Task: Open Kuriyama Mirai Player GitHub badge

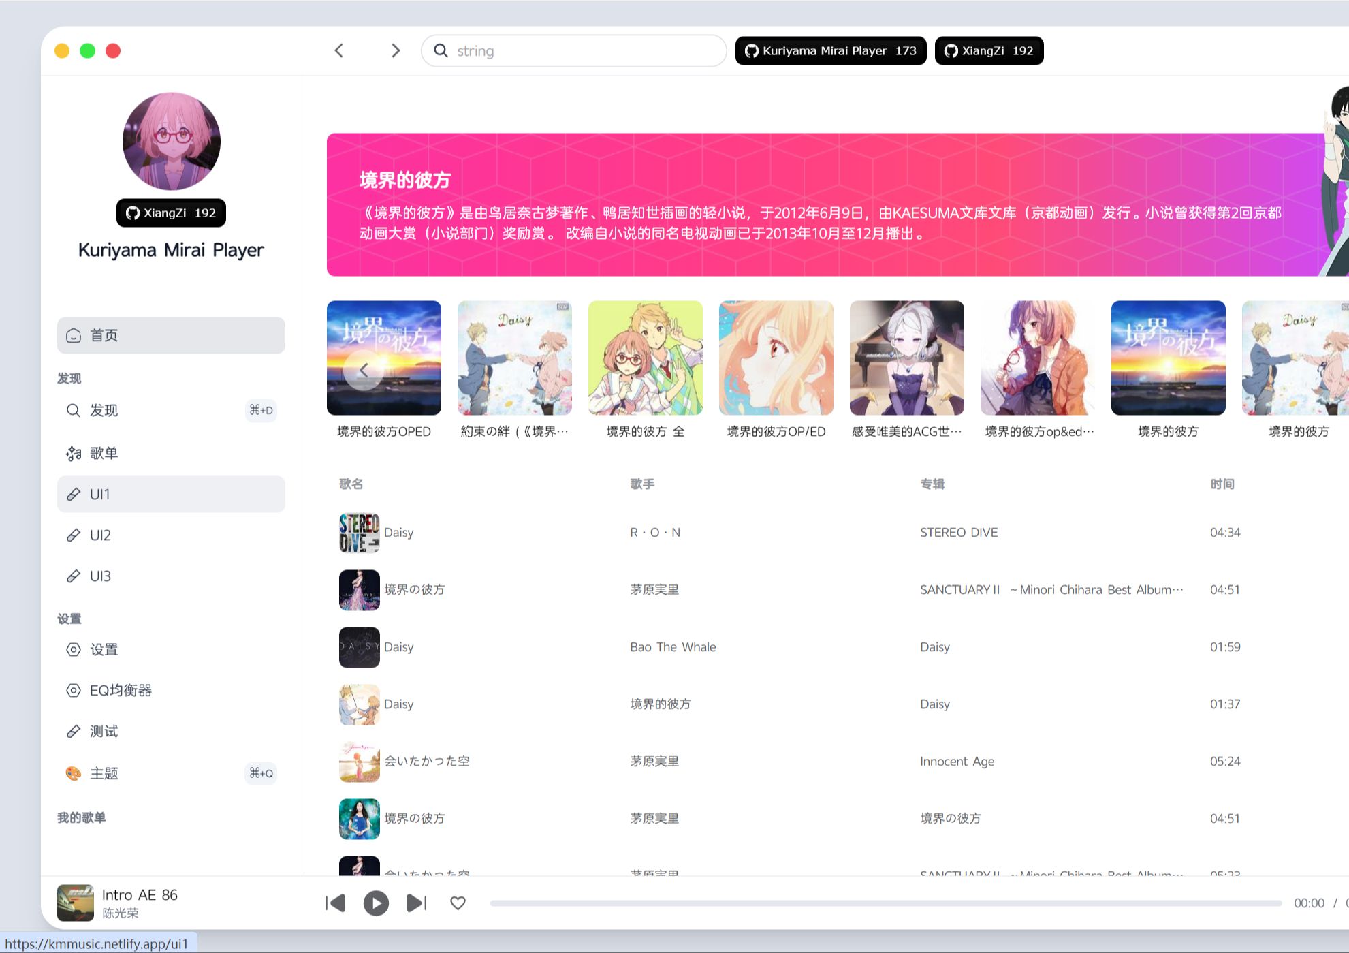Action: pyautogui.click(x=830, y=50)
